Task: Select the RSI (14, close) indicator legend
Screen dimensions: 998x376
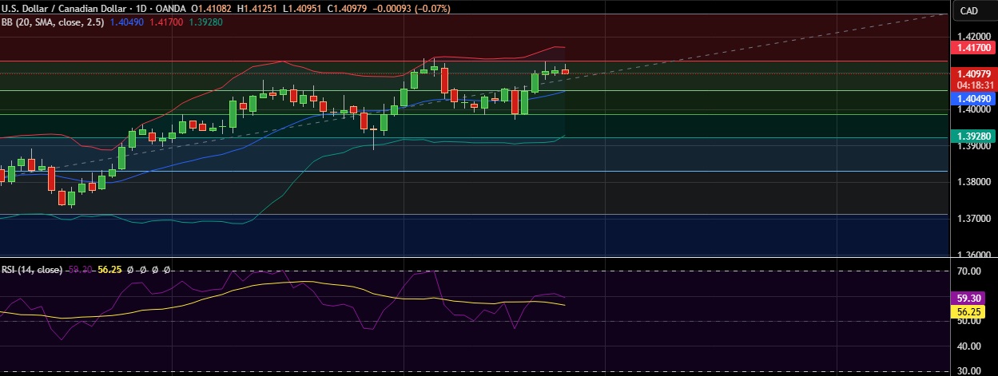Action: [31, 270]
